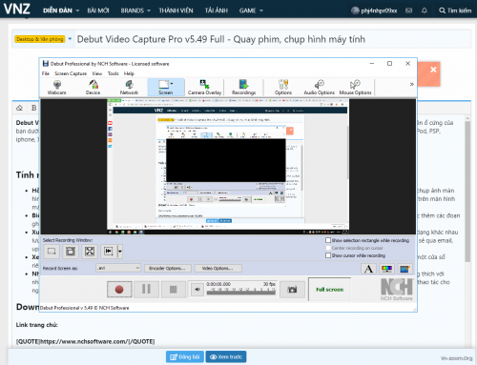Screen dimensions: 477x365
Task: Open the Camera Overlay tool
Action: [204, 88]
